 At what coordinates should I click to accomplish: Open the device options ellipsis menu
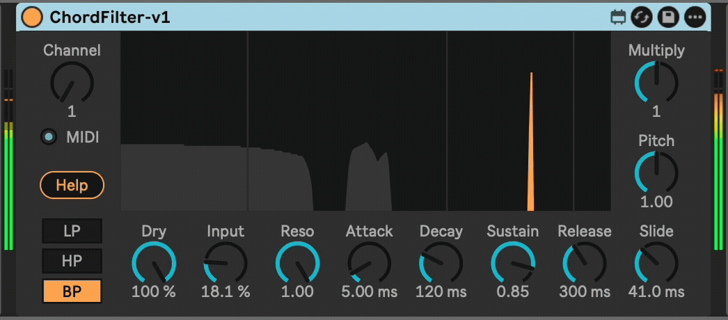click(x=695, y=18)
